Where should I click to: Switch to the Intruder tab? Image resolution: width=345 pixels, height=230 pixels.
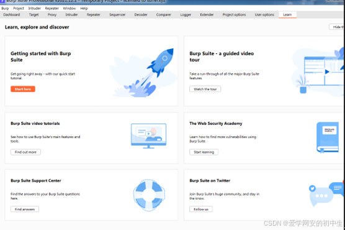pos(71,15)
